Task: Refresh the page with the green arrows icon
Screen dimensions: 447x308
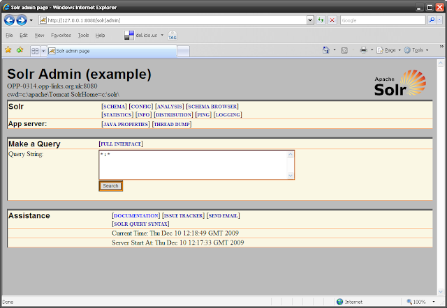Action: pos(321,20)
